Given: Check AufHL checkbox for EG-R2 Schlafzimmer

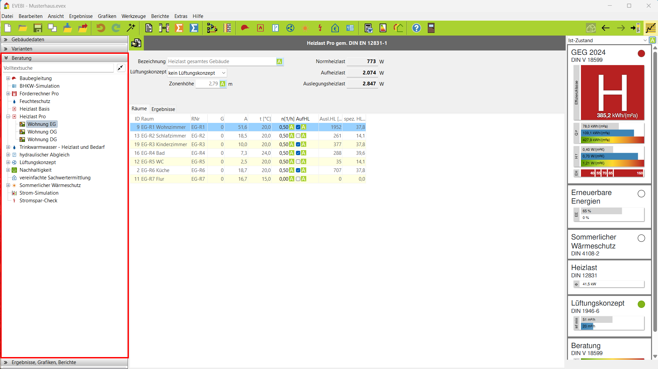Looking at the screenshot, I should point(298,136).
